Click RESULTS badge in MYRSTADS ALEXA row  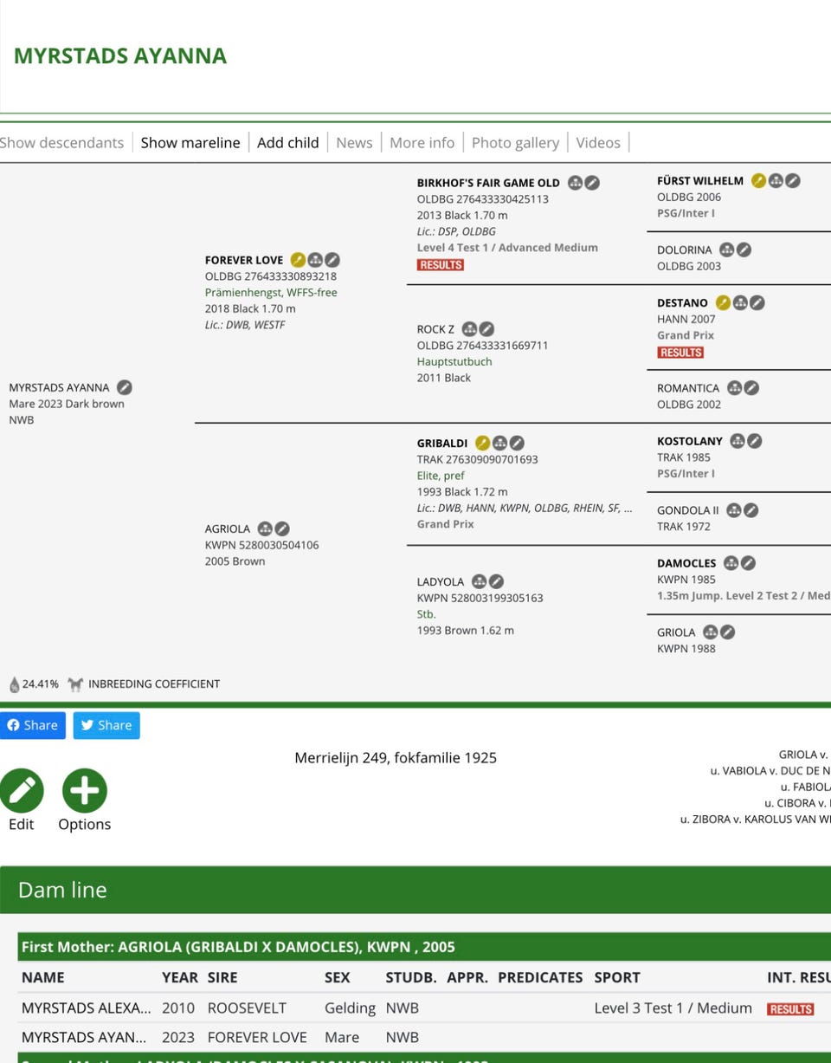790,1008
